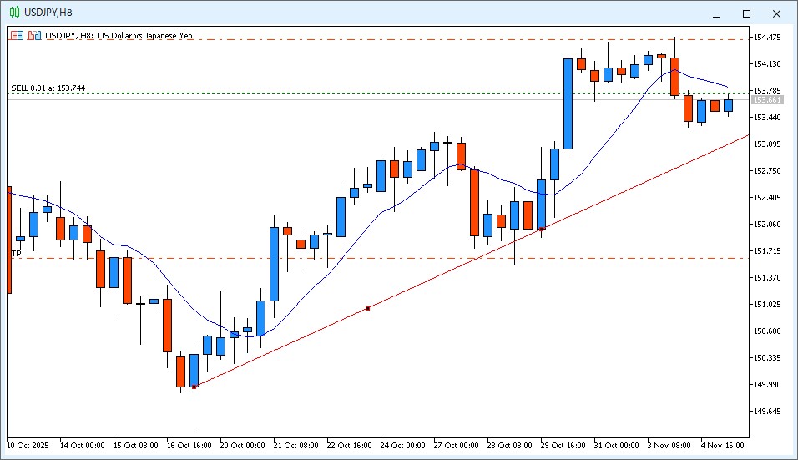The image size is (798, 460).
Task: Click the middle anchor point of the trendline
Action: point(367,308)
